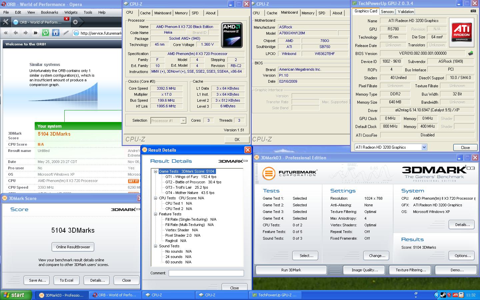Open the GPU selection dropdown in GPU-Z
The width and height of the screenshot is (480, 300).
[x=424, y=147]
